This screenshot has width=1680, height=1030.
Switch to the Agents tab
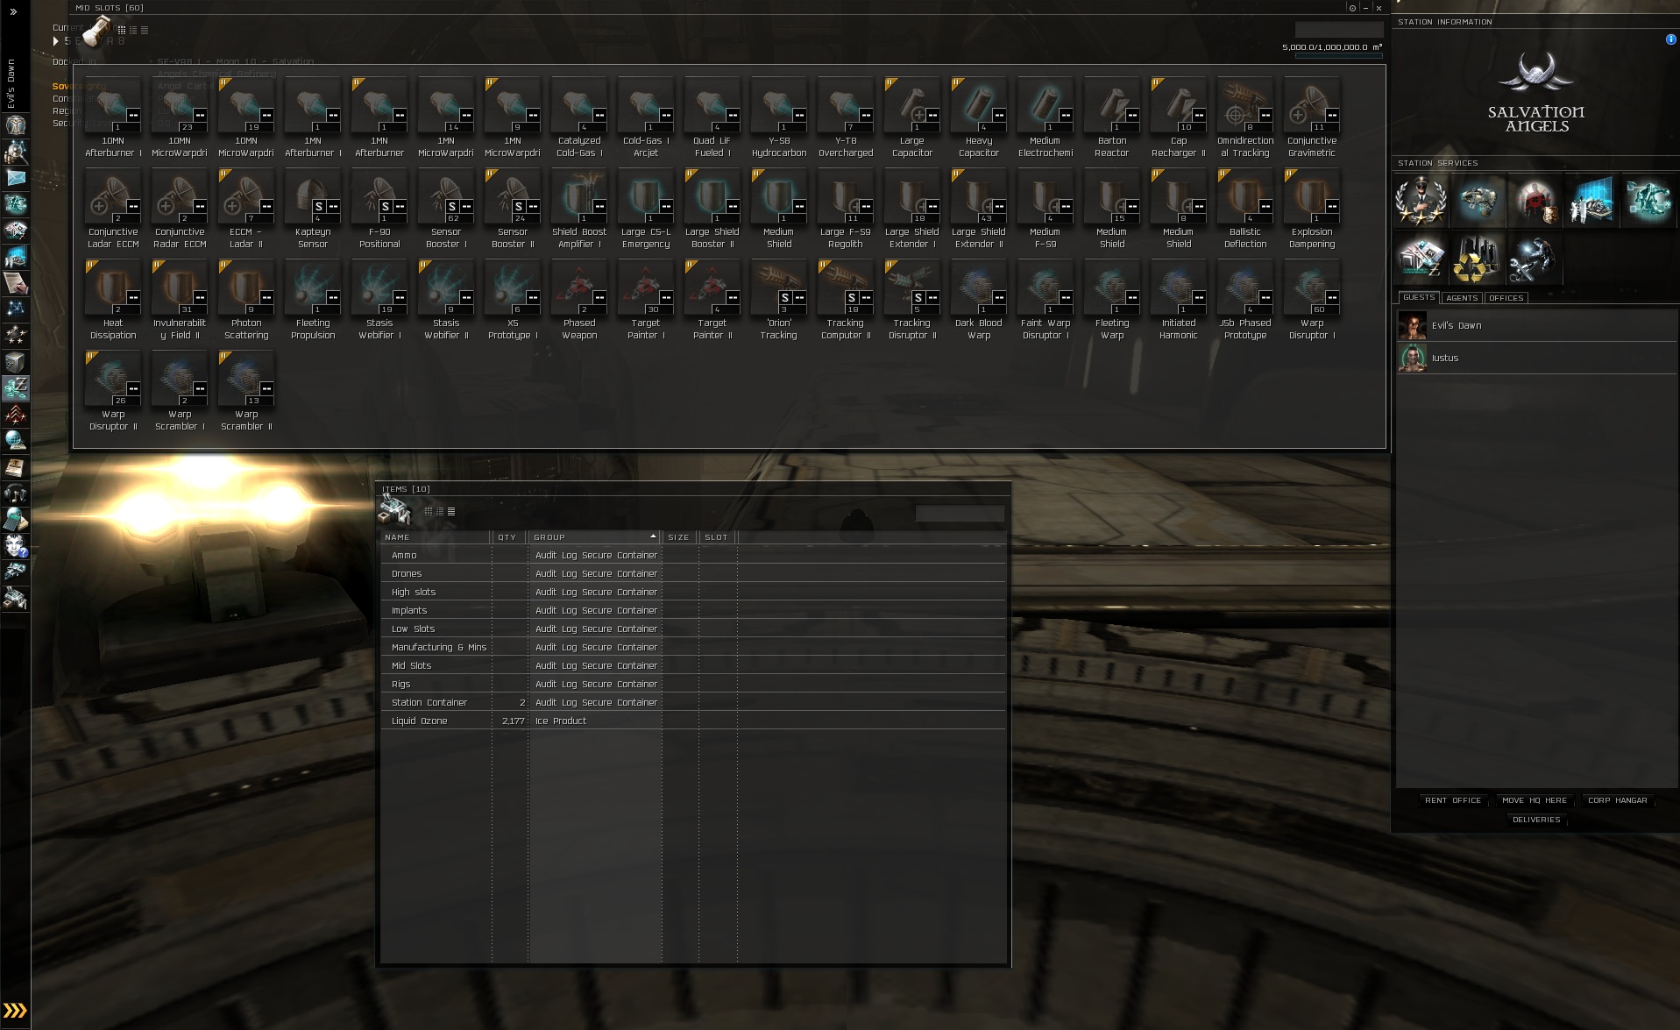coord(1462,298)
